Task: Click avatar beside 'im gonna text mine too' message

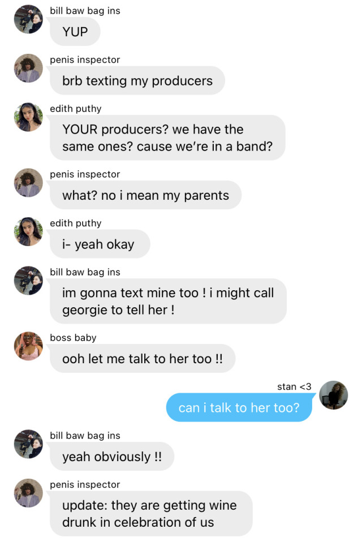Action: (28, 280)
